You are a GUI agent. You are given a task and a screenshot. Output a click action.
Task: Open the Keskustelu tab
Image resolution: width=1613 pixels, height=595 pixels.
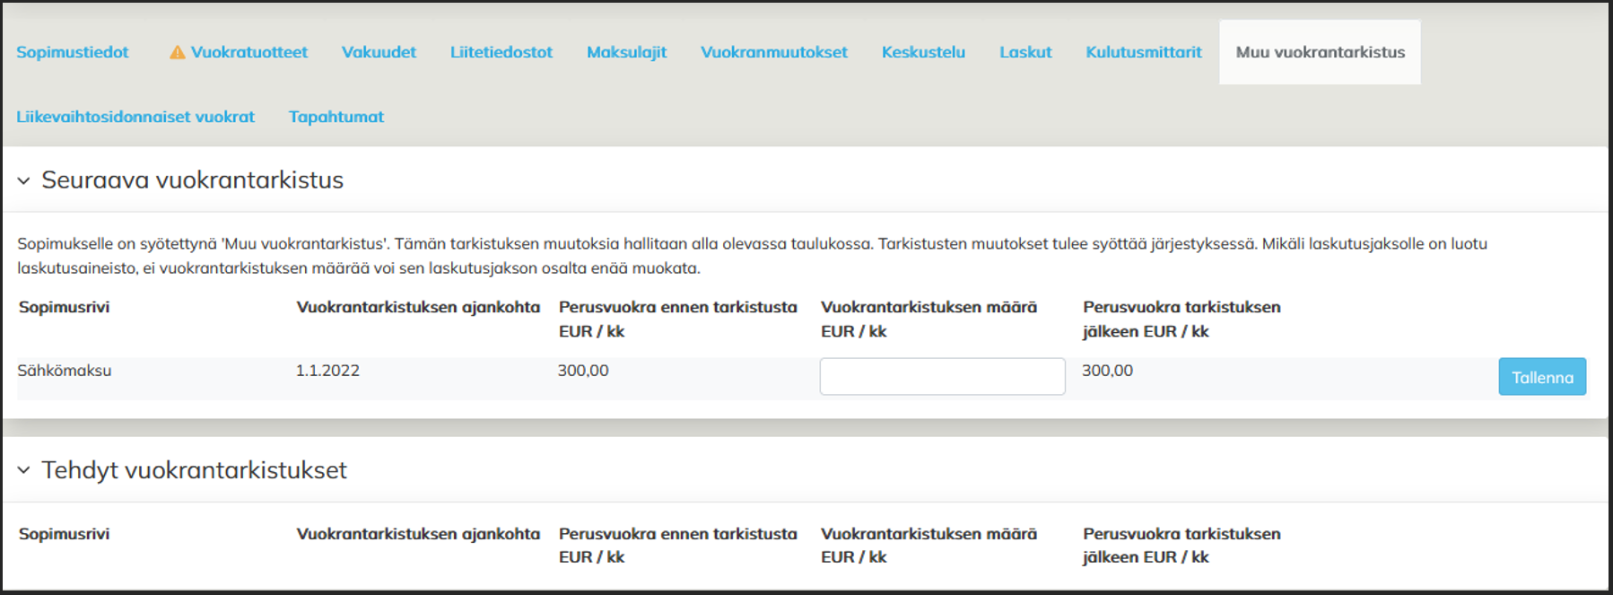tap(923, 53)
